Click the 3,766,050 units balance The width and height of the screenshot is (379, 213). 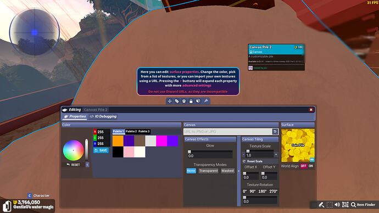pos(26,202)
